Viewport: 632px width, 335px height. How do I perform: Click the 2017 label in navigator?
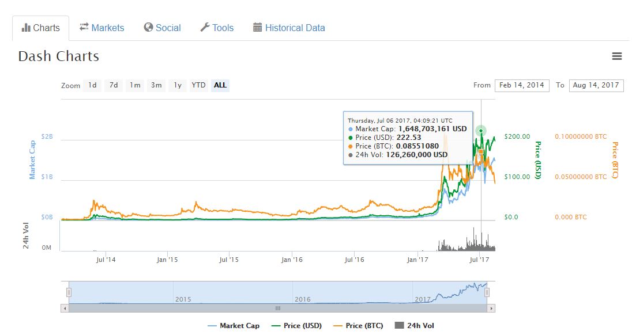[x=423, y=300]
